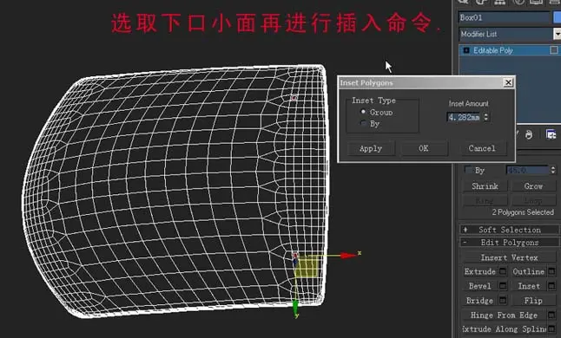Open Hinge From Edge settings box
Viewport: 561px width, 338px height.
click(x=551, y=315)
